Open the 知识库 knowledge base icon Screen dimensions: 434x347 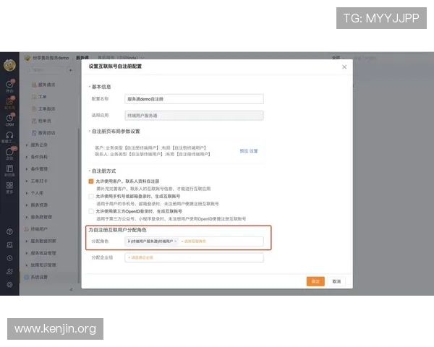[x=9, y=168]
